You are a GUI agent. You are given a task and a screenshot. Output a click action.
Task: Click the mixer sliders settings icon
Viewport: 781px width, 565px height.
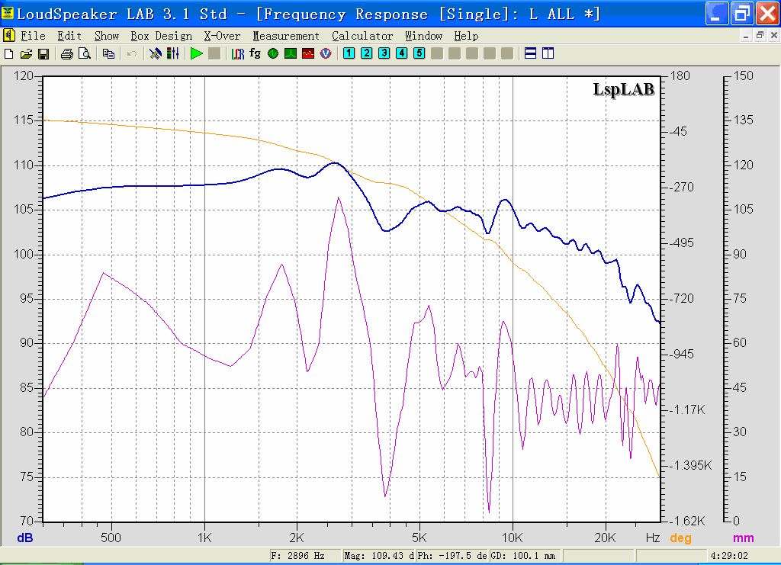(174, 53)
